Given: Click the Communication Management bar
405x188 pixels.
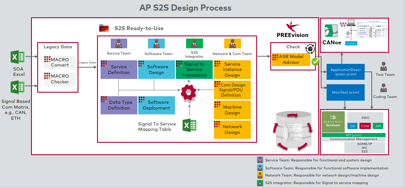Looking at the screenshot, I should tap(354, 139).
